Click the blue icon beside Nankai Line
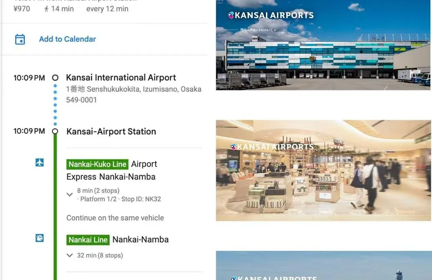This screenshot has width=432, height=280. tap(40, 238)
